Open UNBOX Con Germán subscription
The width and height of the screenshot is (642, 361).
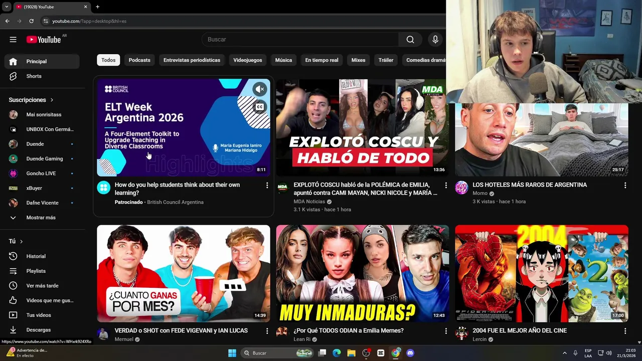(x=42, y=129)
